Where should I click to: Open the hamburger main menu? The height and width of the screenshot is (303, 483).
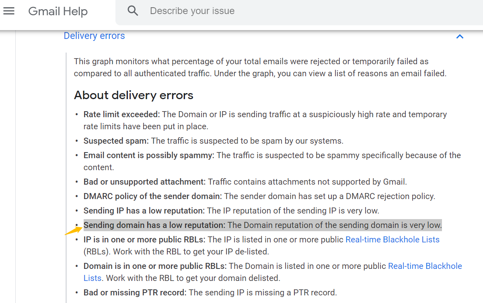tap(9, 11)
